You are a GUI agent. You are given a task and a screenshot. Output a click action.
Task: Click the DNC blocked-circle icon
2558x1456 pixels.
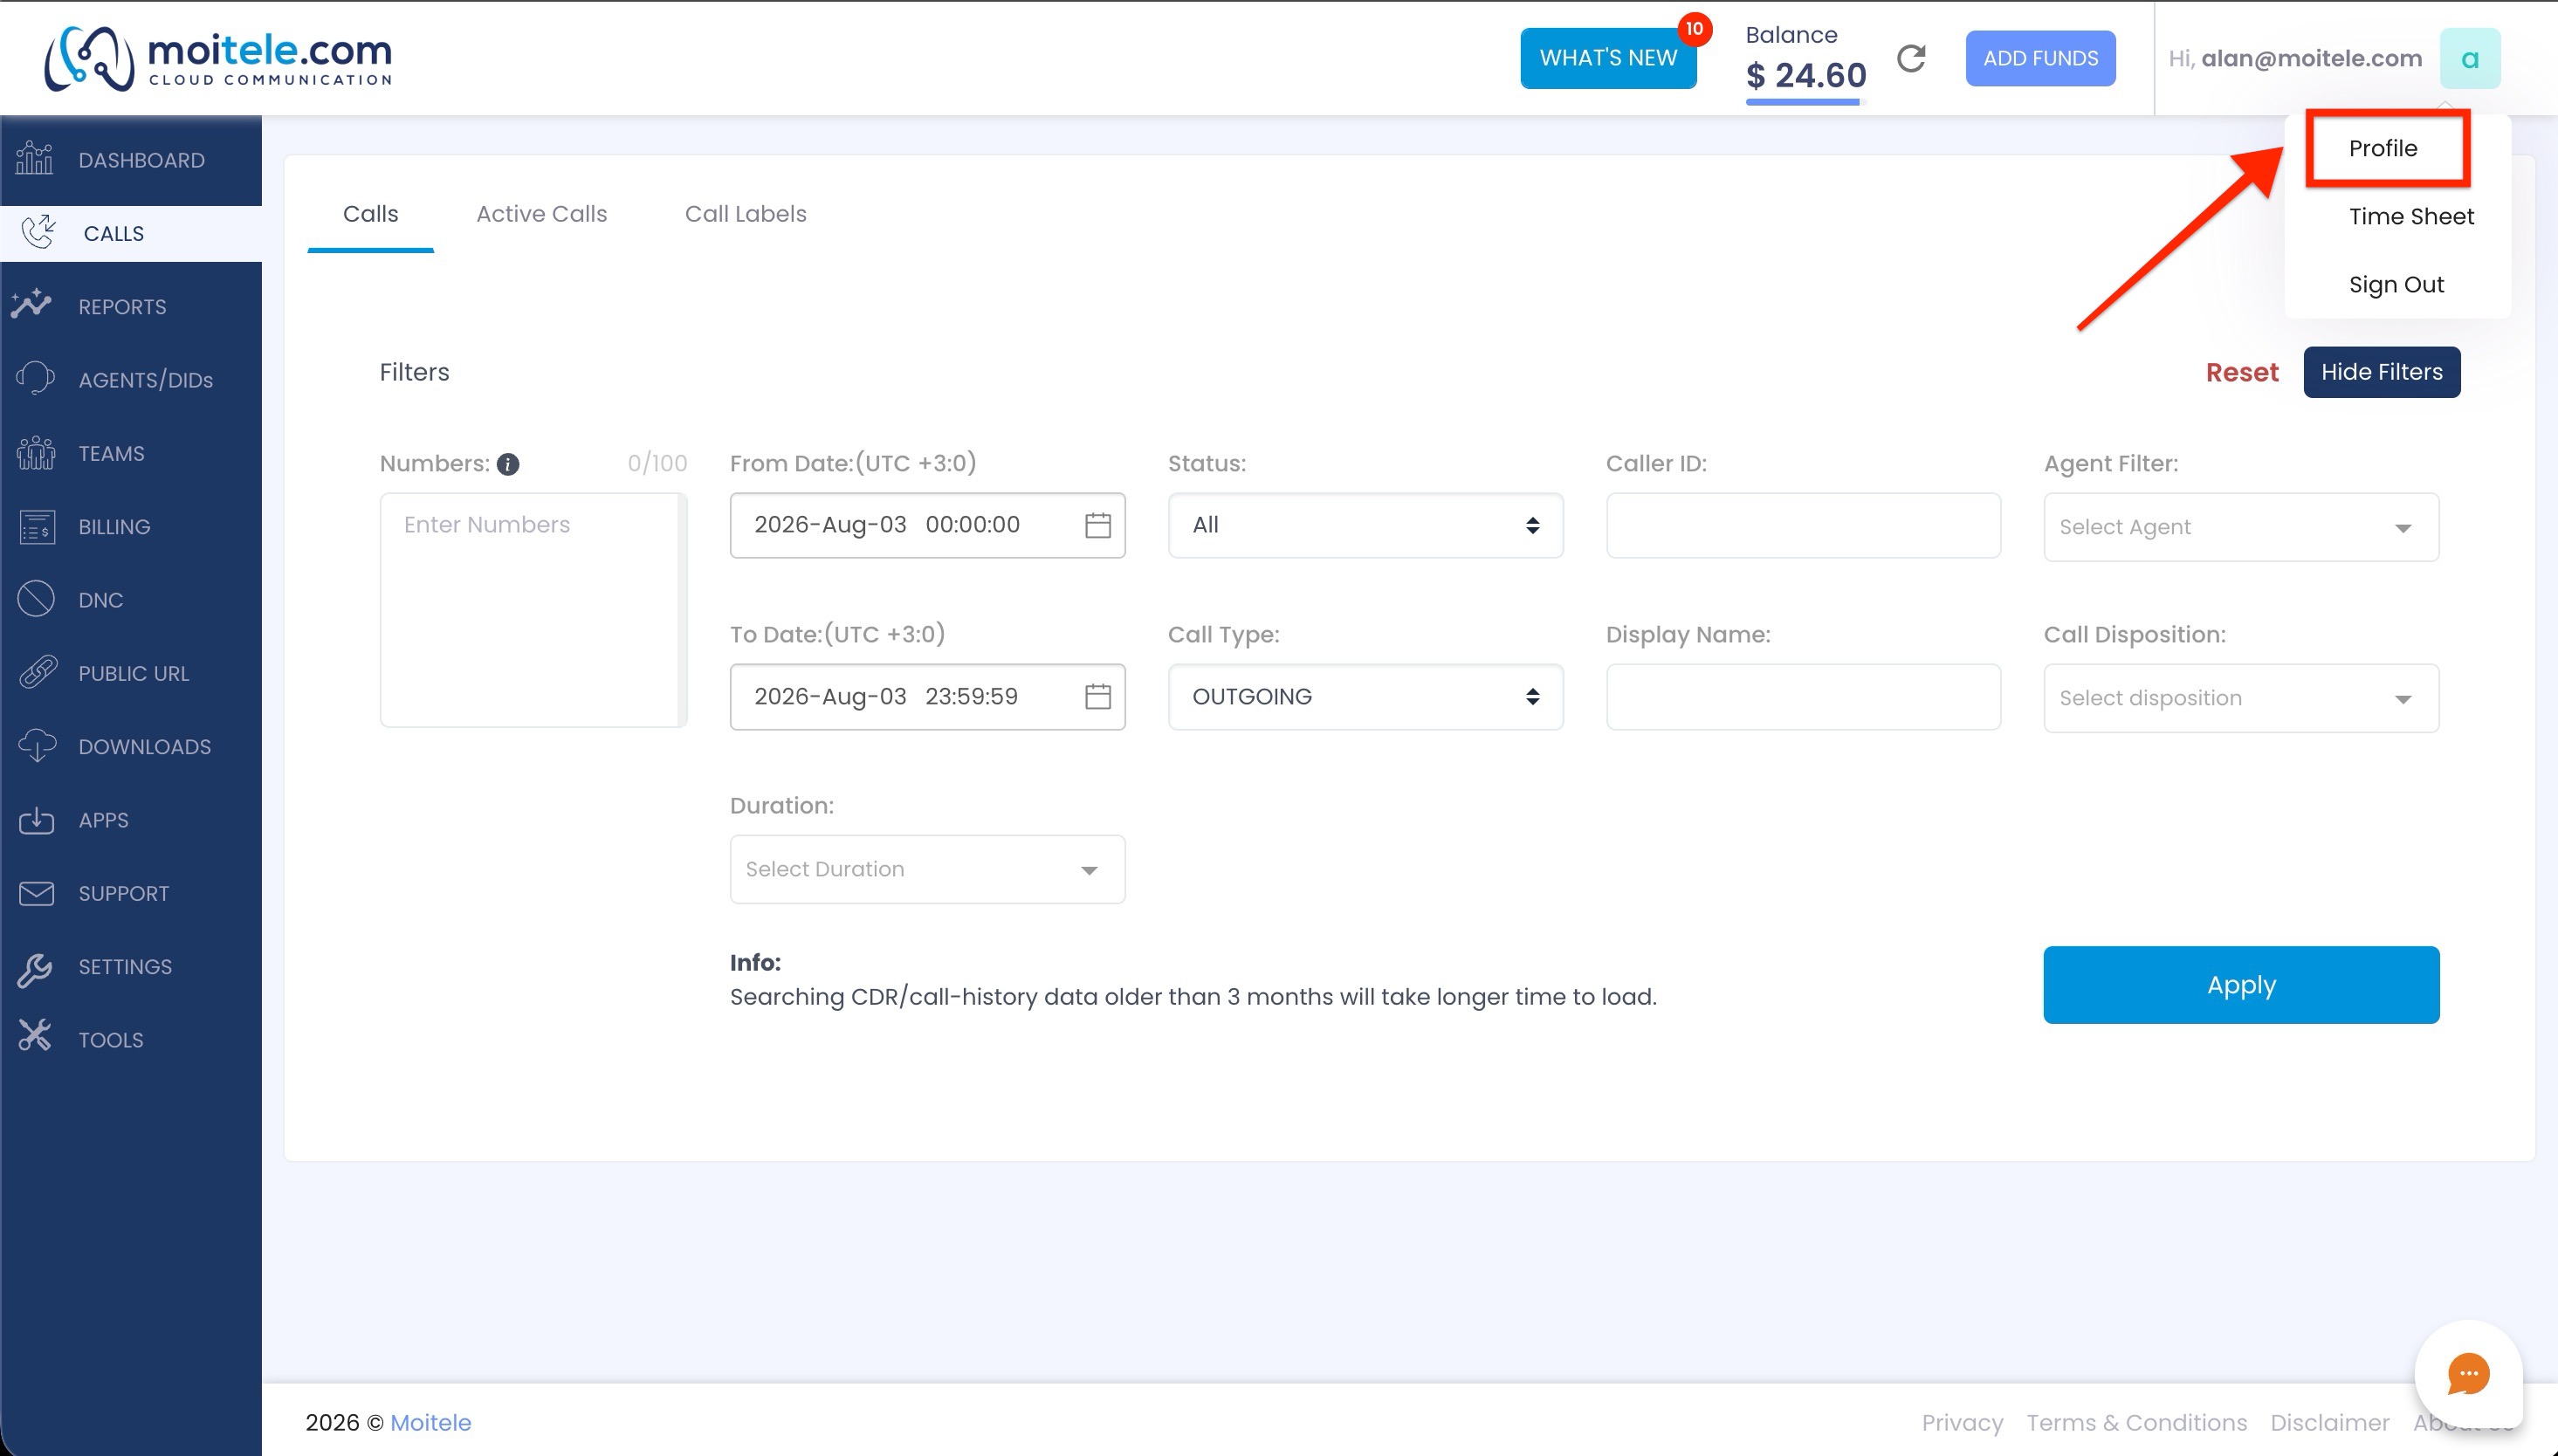[36, 599]
